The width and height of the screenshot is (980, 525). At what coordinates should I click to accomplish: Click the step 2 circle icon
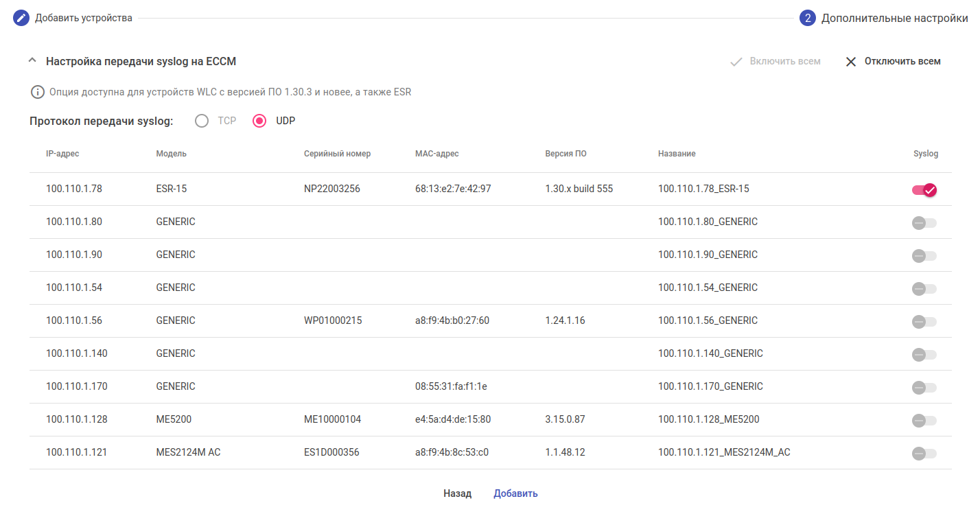808,18
